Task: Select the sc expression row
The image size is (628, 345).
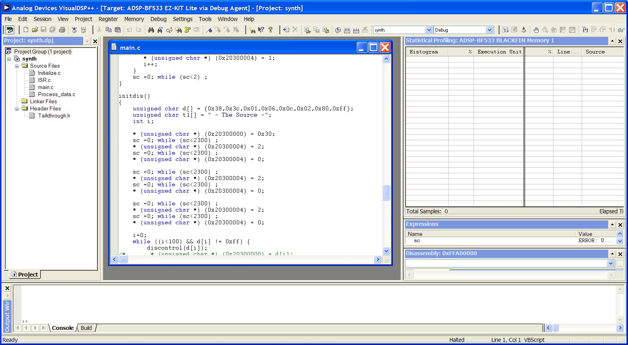Action: pos(510,241)
